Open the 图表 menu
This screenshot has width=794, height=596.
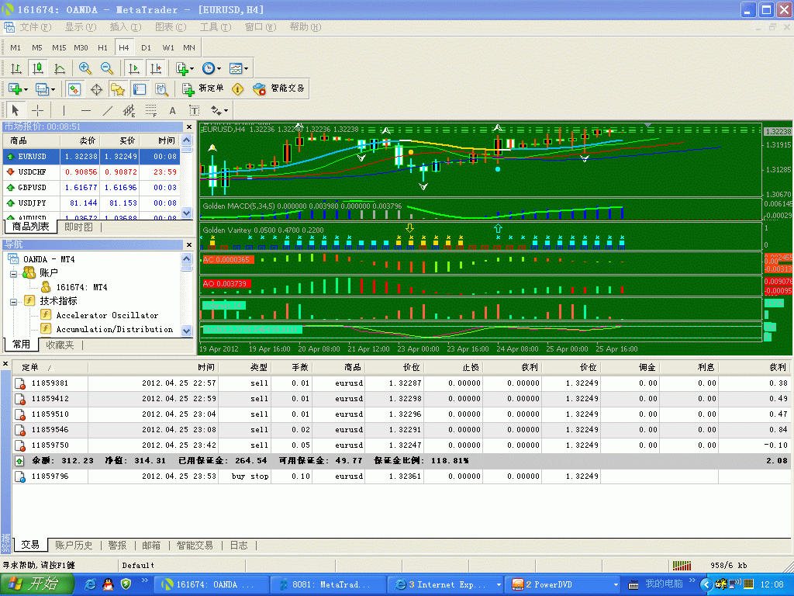pos(170,27)
